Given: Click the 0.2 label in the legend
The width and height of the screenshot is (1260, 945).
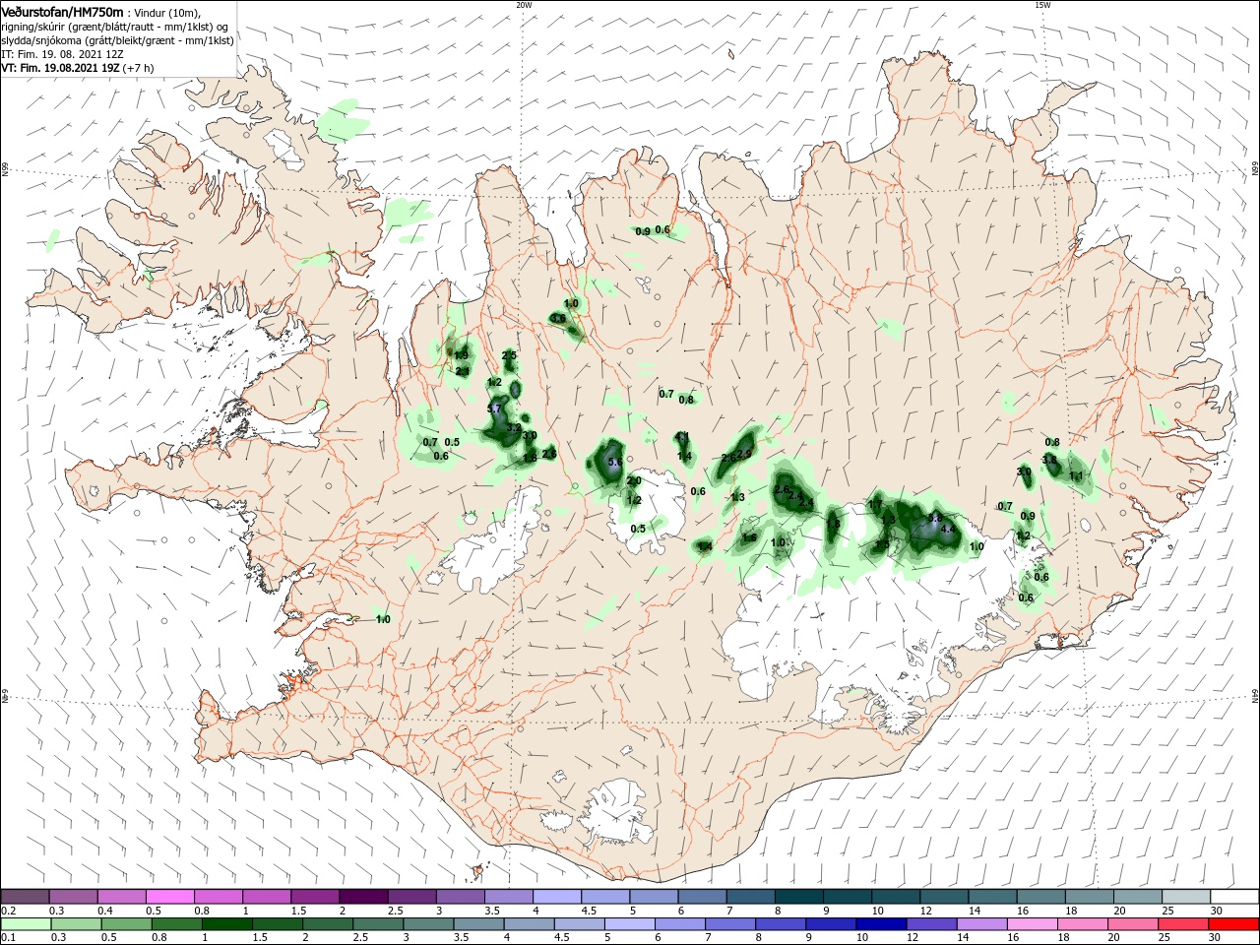Looking at the screenshot, I should 8,911.
